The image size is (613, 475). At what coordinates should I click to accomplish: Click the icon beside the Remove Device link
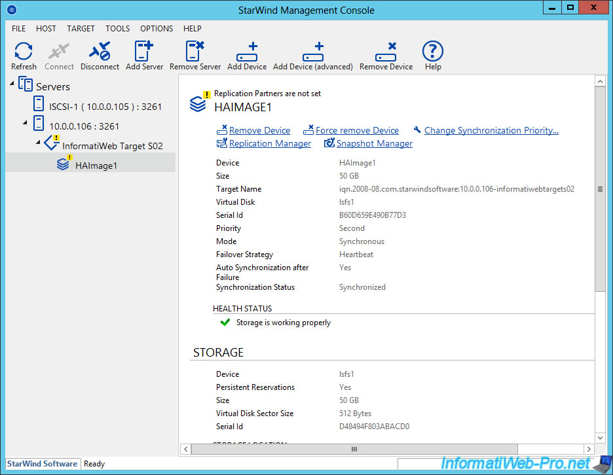[x=221, y=130]
